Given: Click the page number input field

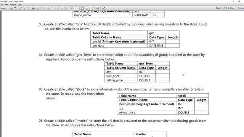Looking at the screenshot, I should [53, 8].
